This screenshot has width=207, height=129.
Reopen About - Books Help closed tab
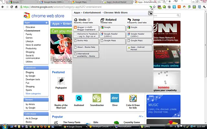coord(86,48)
